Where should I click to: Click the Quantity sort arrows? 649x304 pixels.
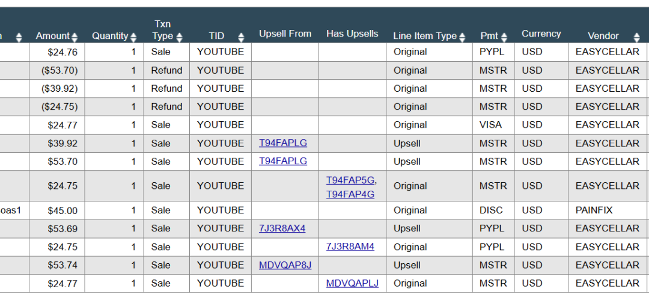133,37
